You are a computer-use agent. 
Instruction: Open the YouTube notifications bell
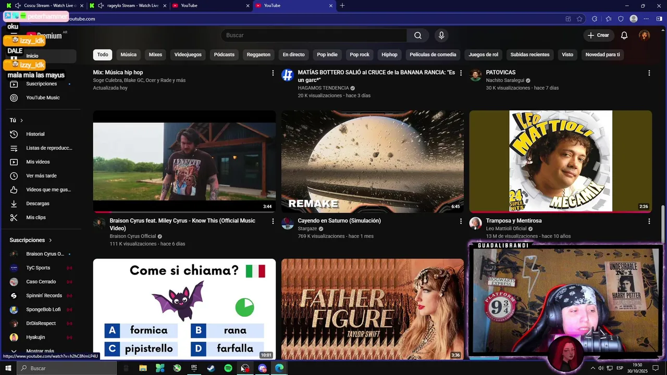click(x=624, y=35)
